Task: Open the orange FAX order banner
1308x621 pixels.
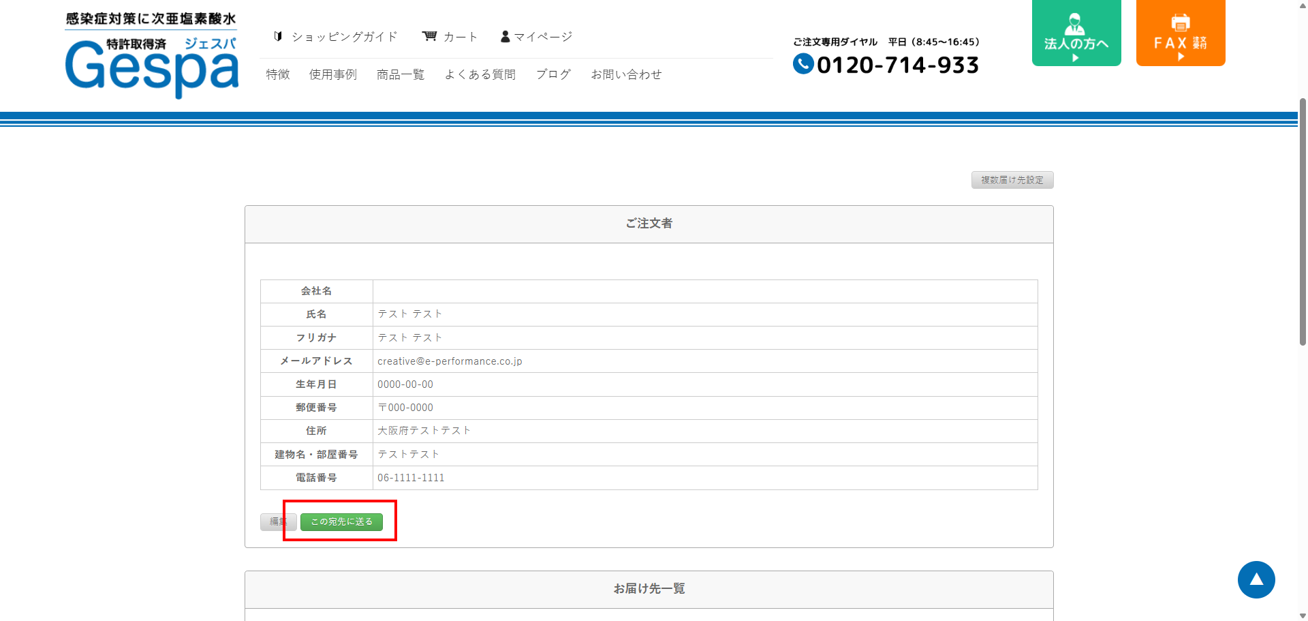Action: 1180,33
